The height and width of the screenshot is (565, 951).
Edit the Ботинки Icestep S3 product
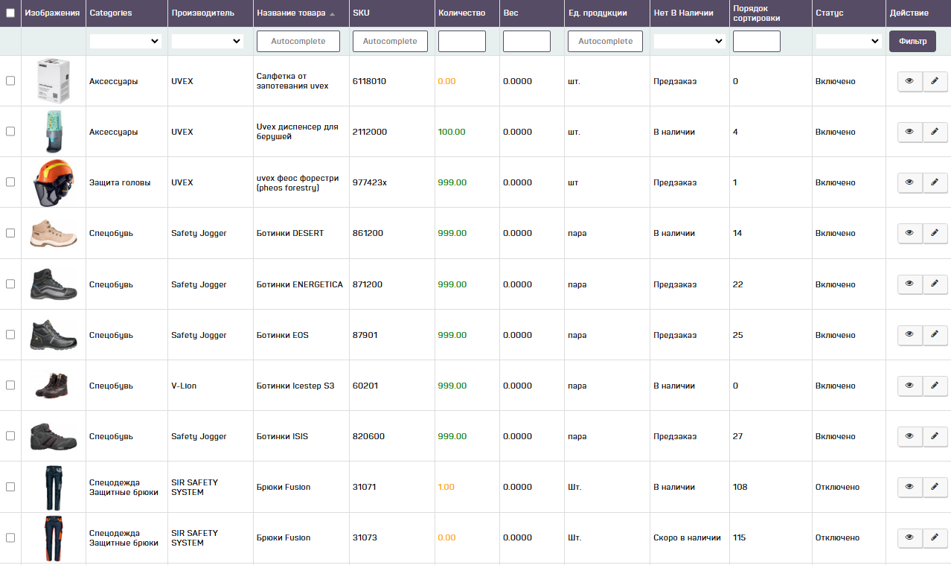click(935, 386)
